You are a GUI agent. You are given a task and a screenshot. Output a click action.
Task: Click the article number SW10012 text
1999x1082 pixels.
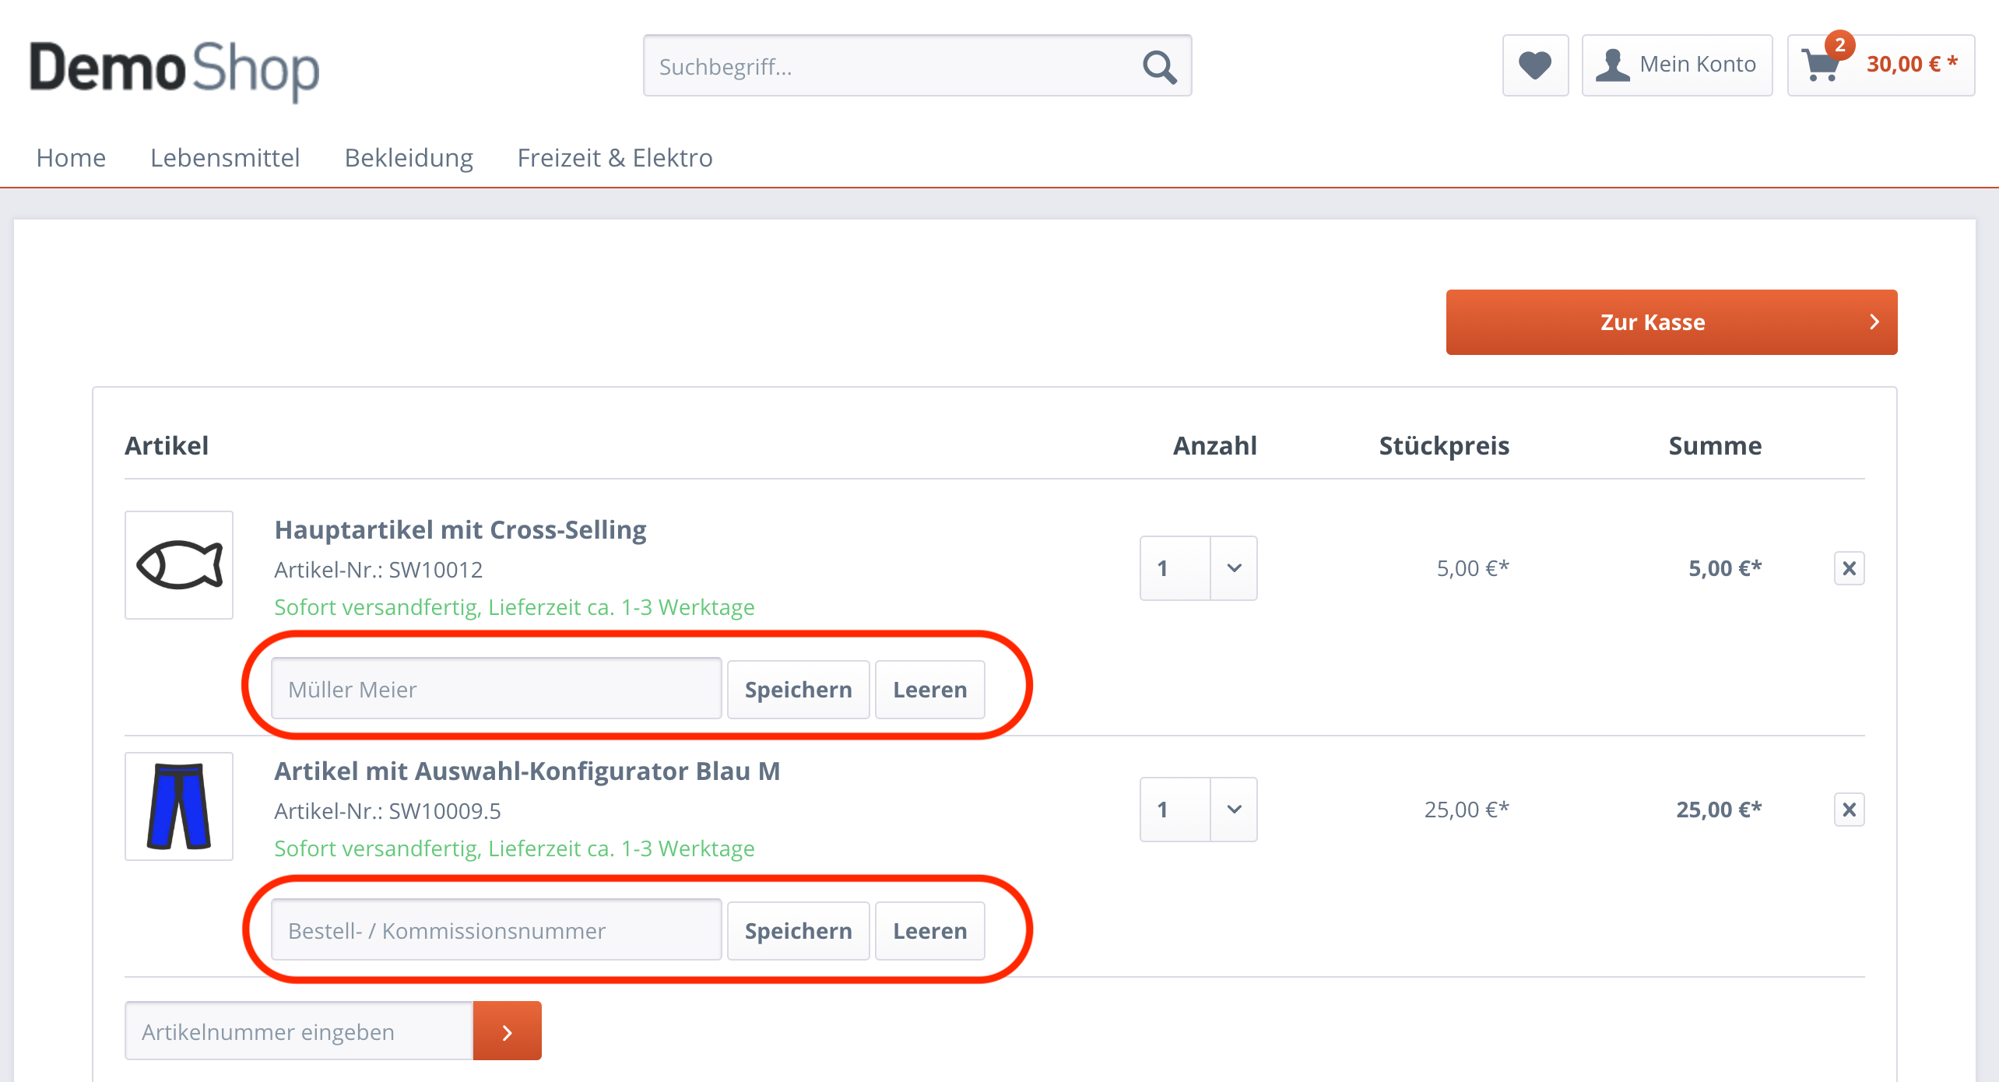pos(435,570)
